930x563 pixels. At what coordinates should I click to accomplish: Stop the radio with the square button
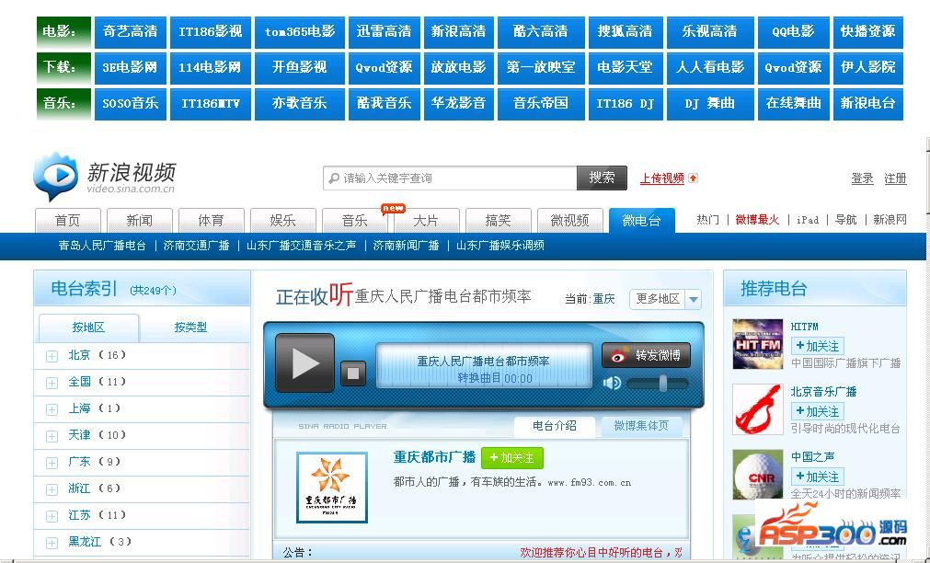point(353,373)
